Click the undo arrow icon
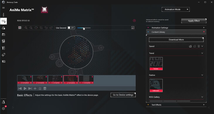 point(46,28)
